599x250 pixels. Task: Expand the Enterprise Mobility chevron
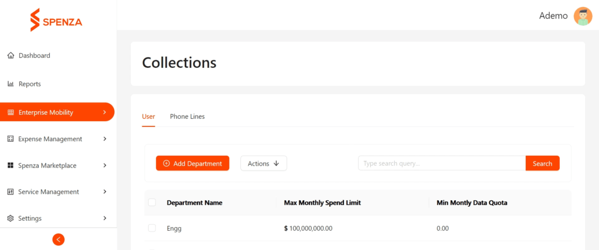[105, 112]
